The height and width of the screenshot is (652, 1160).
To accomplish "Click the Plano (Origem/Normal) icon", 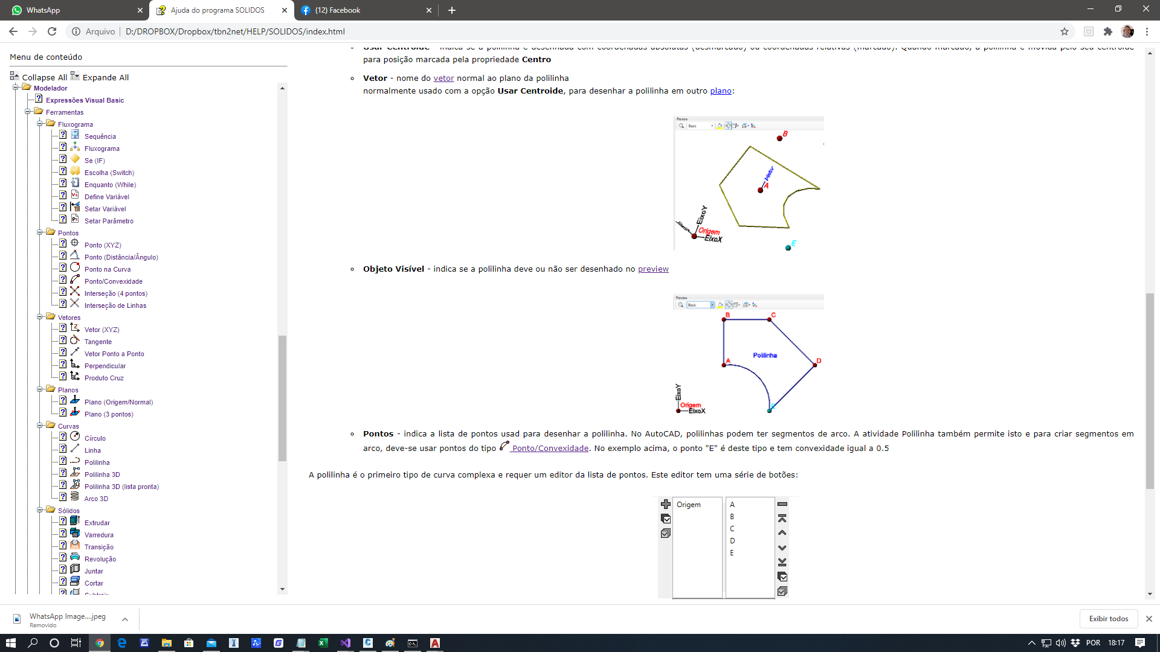I will (x=75, y=400).
